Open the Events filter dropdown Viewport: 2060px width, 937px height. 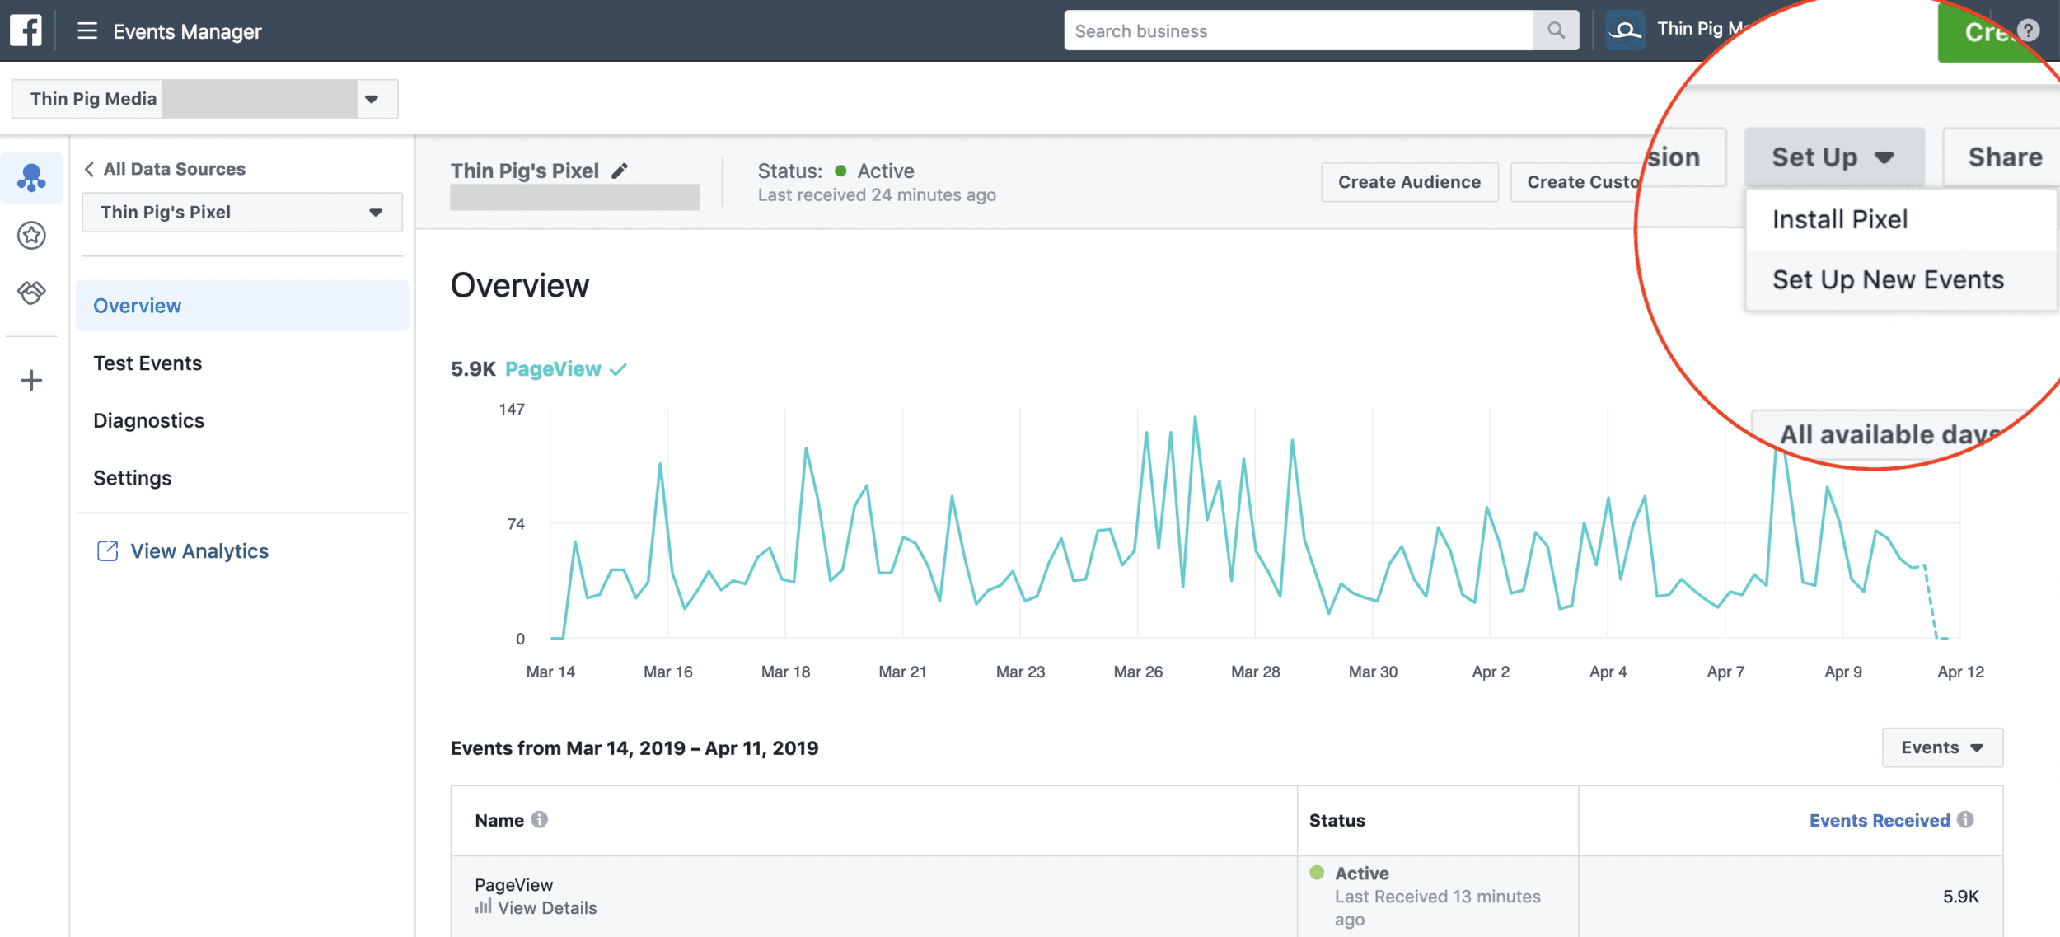click(x=1941, y=747)
